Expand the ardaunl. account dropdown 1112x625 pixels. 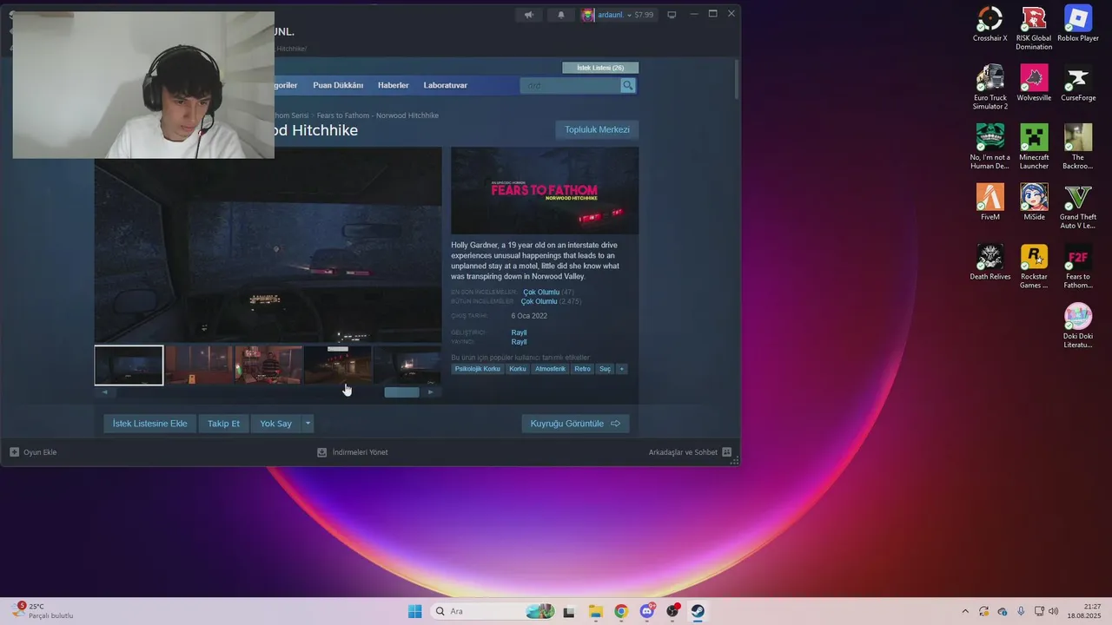tap(629, 15)
